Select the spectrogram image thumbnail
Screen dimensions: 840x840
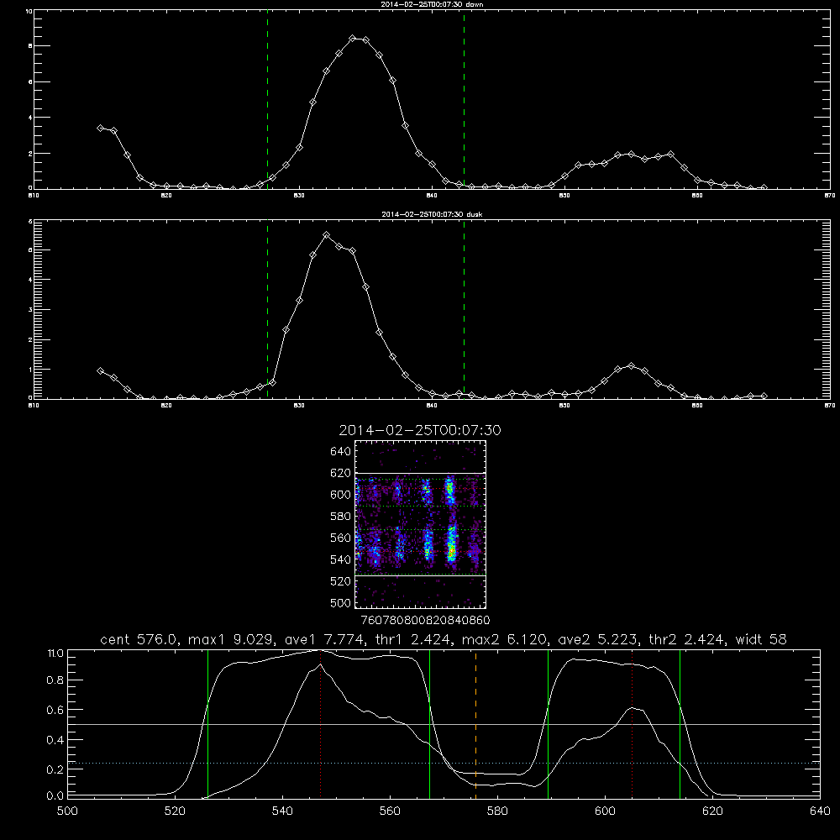click(x=420, y=524)
